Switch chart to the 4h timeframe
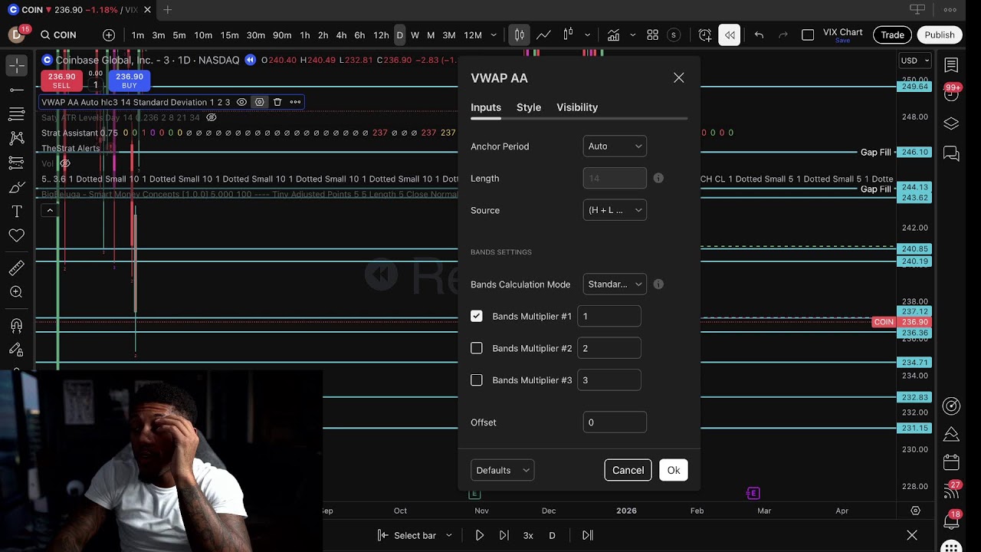 click(x=341, y=35)
